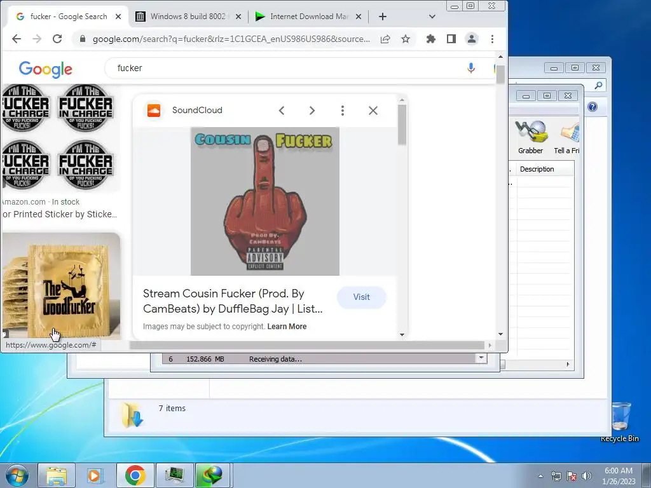
Task: Expand the tab search chevron
Action: 432,17
